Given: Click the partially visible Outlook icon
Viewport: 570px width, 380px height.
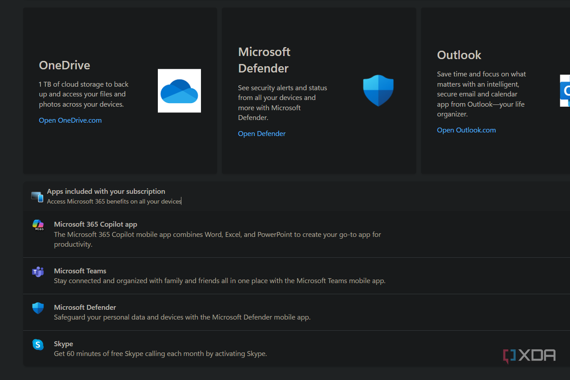Looking at the screenshot, I should pos(565,91).
